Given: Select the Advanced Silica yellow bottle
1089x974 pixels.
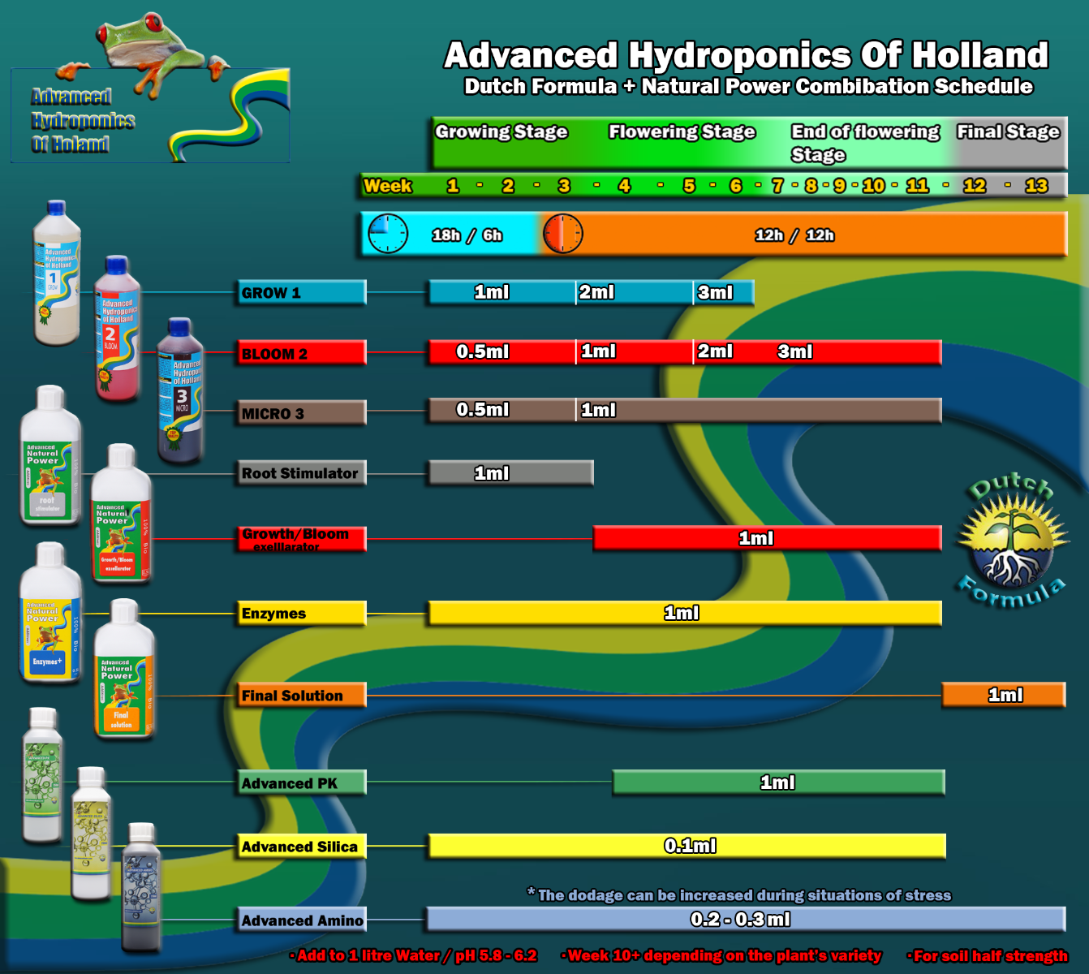Looking at the screenshot, I should coord(91,834).
